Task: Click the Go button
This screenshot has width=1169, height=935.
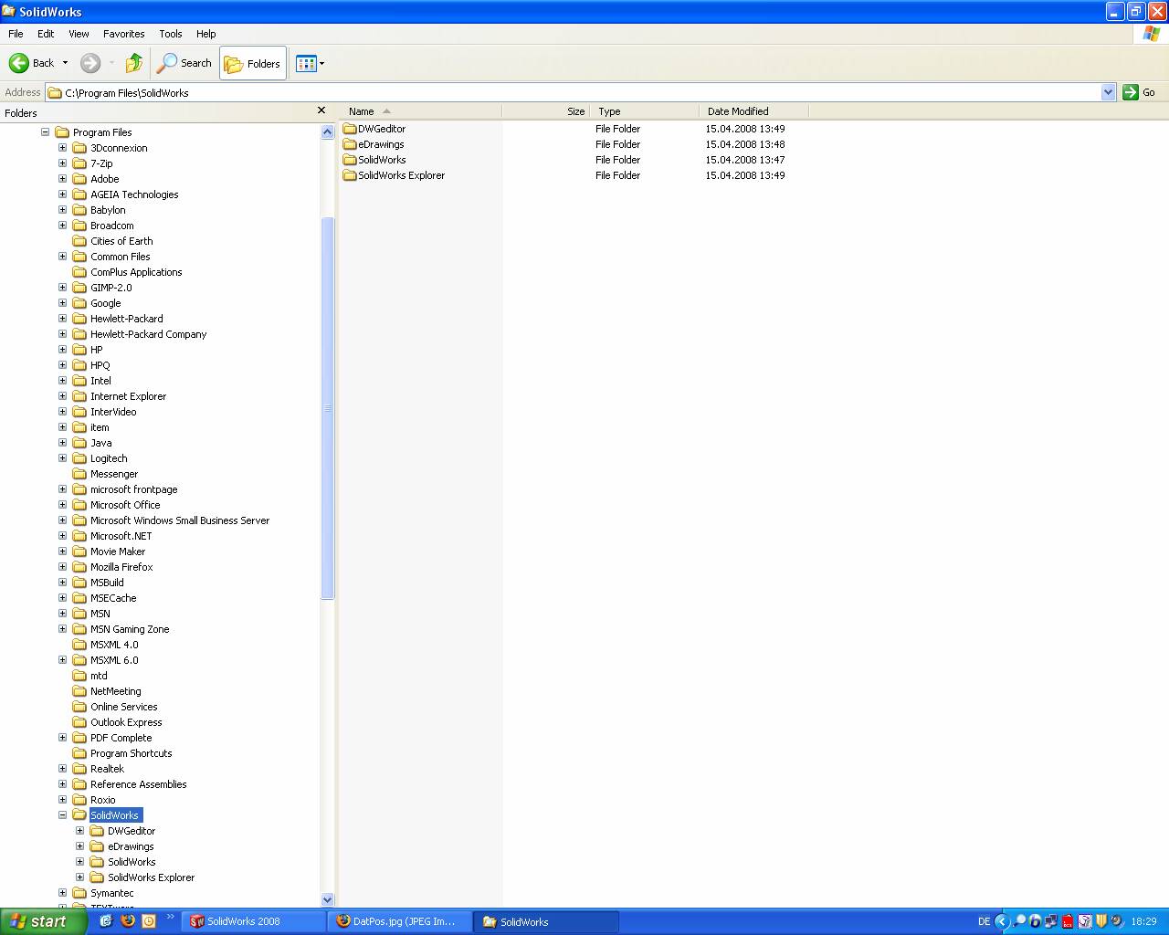Action: click(1139, 92)
